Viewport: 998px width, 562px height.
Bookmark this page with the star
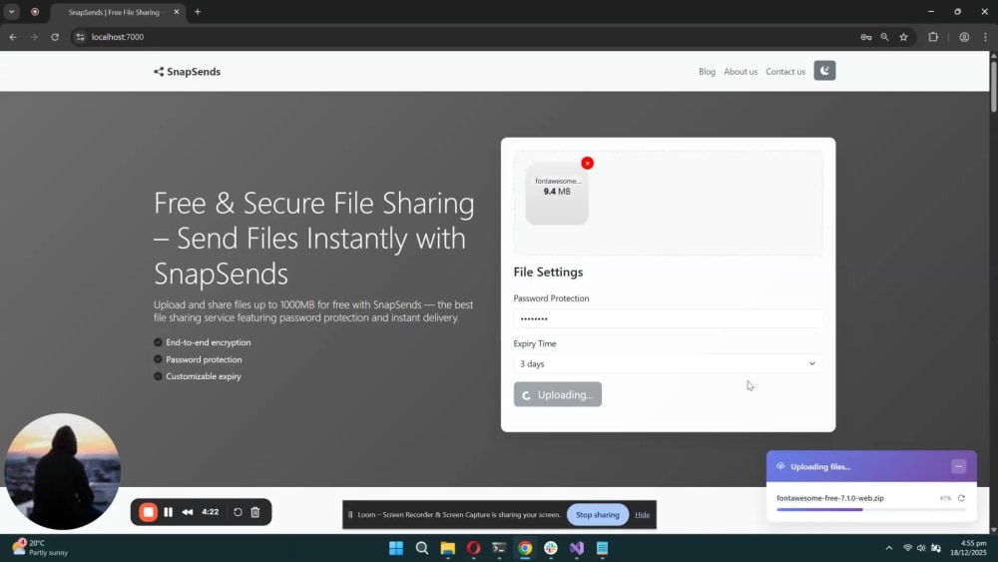(903, 37)
